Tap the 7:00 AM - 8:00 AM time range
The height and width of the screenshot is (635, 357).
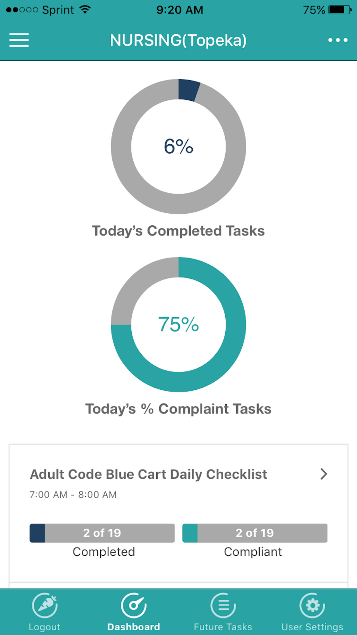(73, 495)
